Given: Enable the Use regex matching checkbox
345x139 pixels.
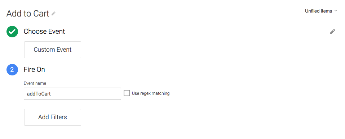Looking at the screenshot, I should click(x=127, y=93).
